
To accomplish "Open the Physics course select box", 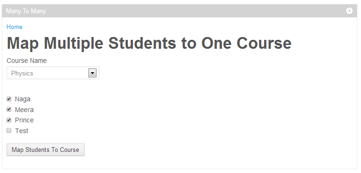I will [53, 73].
